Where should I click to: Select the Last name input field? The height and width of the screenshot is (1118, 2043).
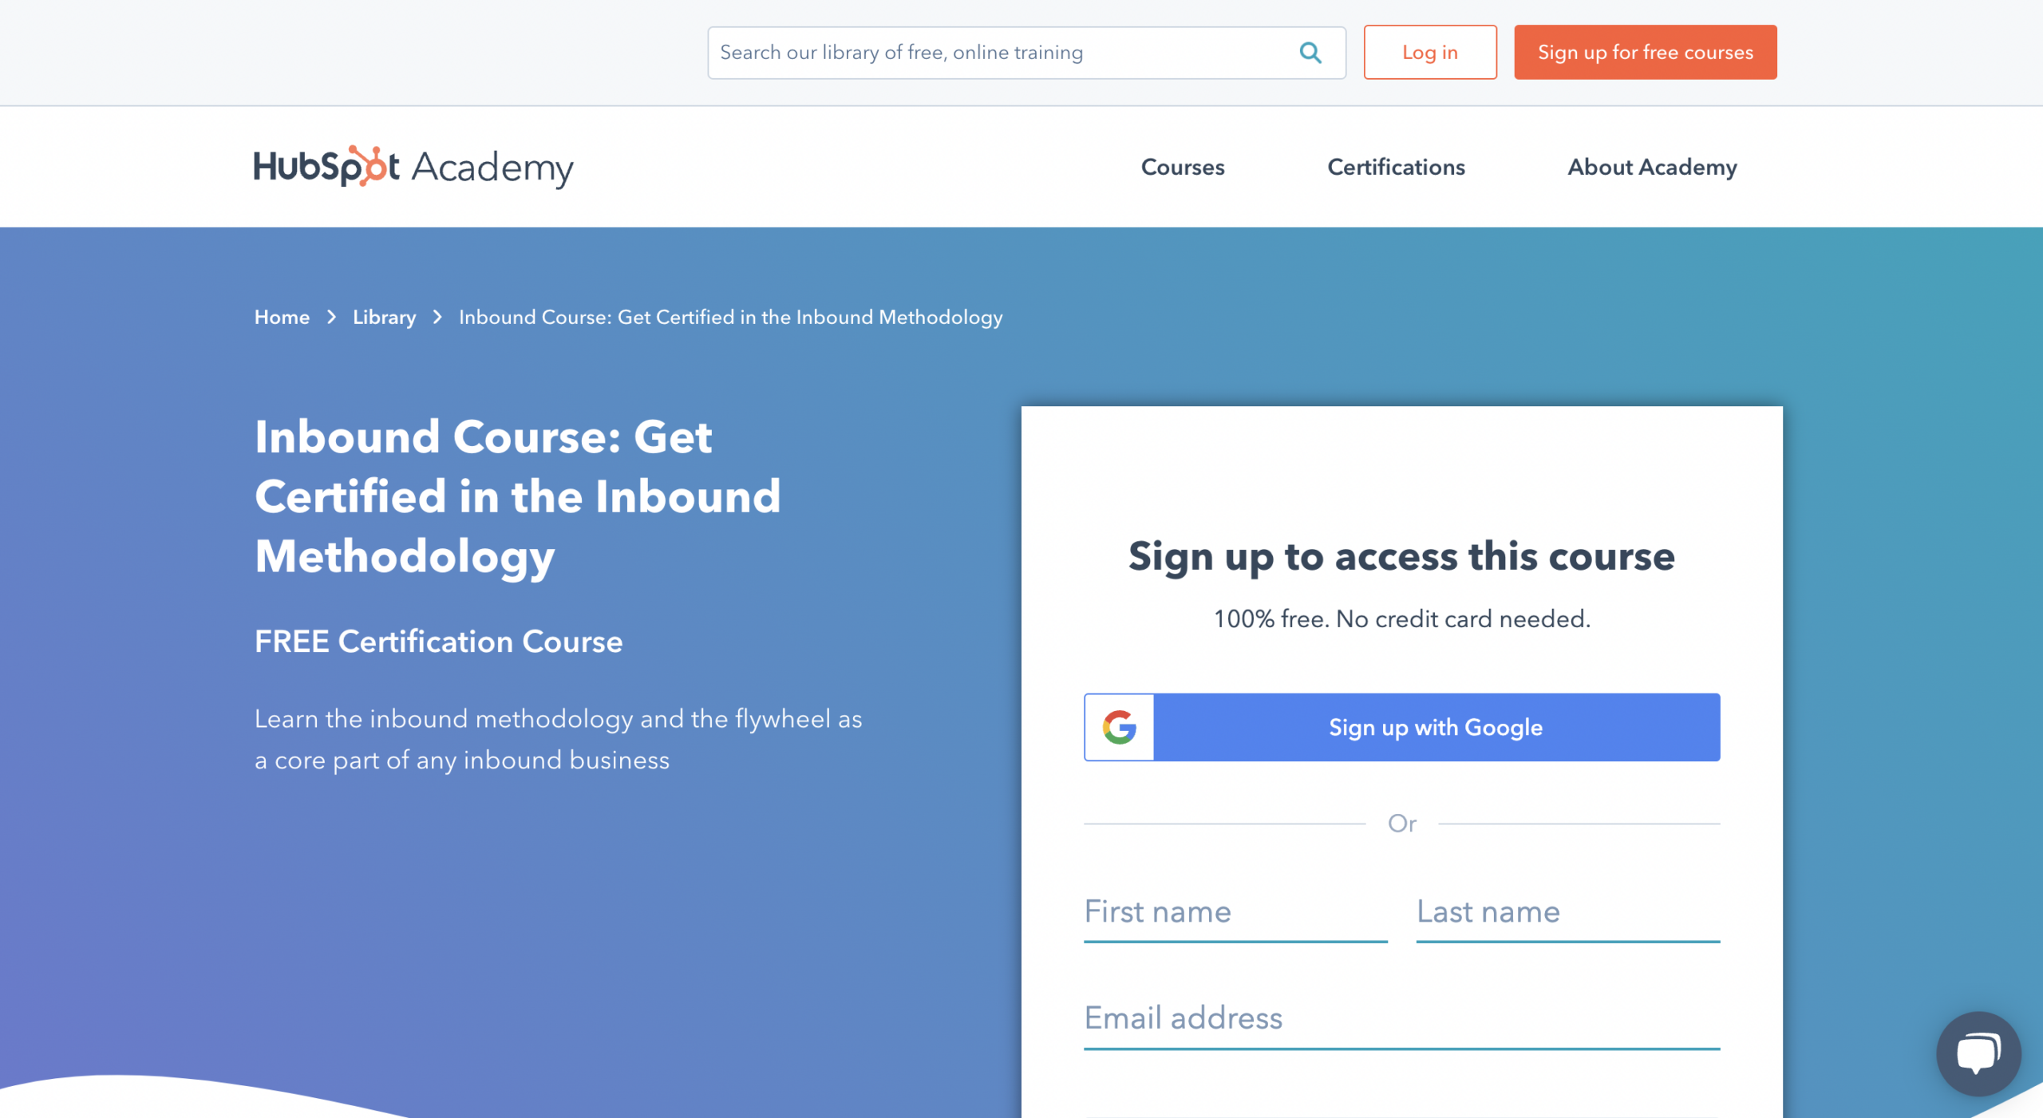click(x=1568, y=911)
